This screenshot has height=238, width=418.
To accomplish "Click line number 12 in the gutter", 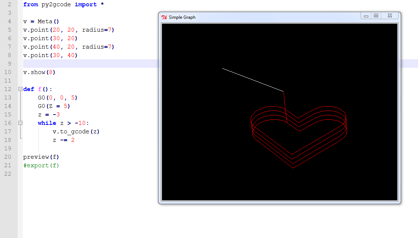I will coord(8,89).
